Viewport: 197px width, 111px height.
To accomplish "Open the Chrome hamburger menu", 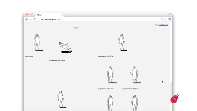I will point(169,19).
